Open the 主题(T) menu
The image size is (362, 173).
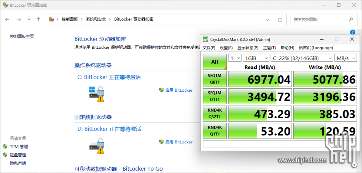coord(269,48)
